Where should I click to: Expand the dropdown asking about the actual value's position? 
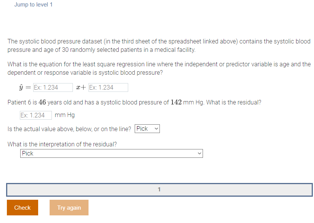point(147,128)
